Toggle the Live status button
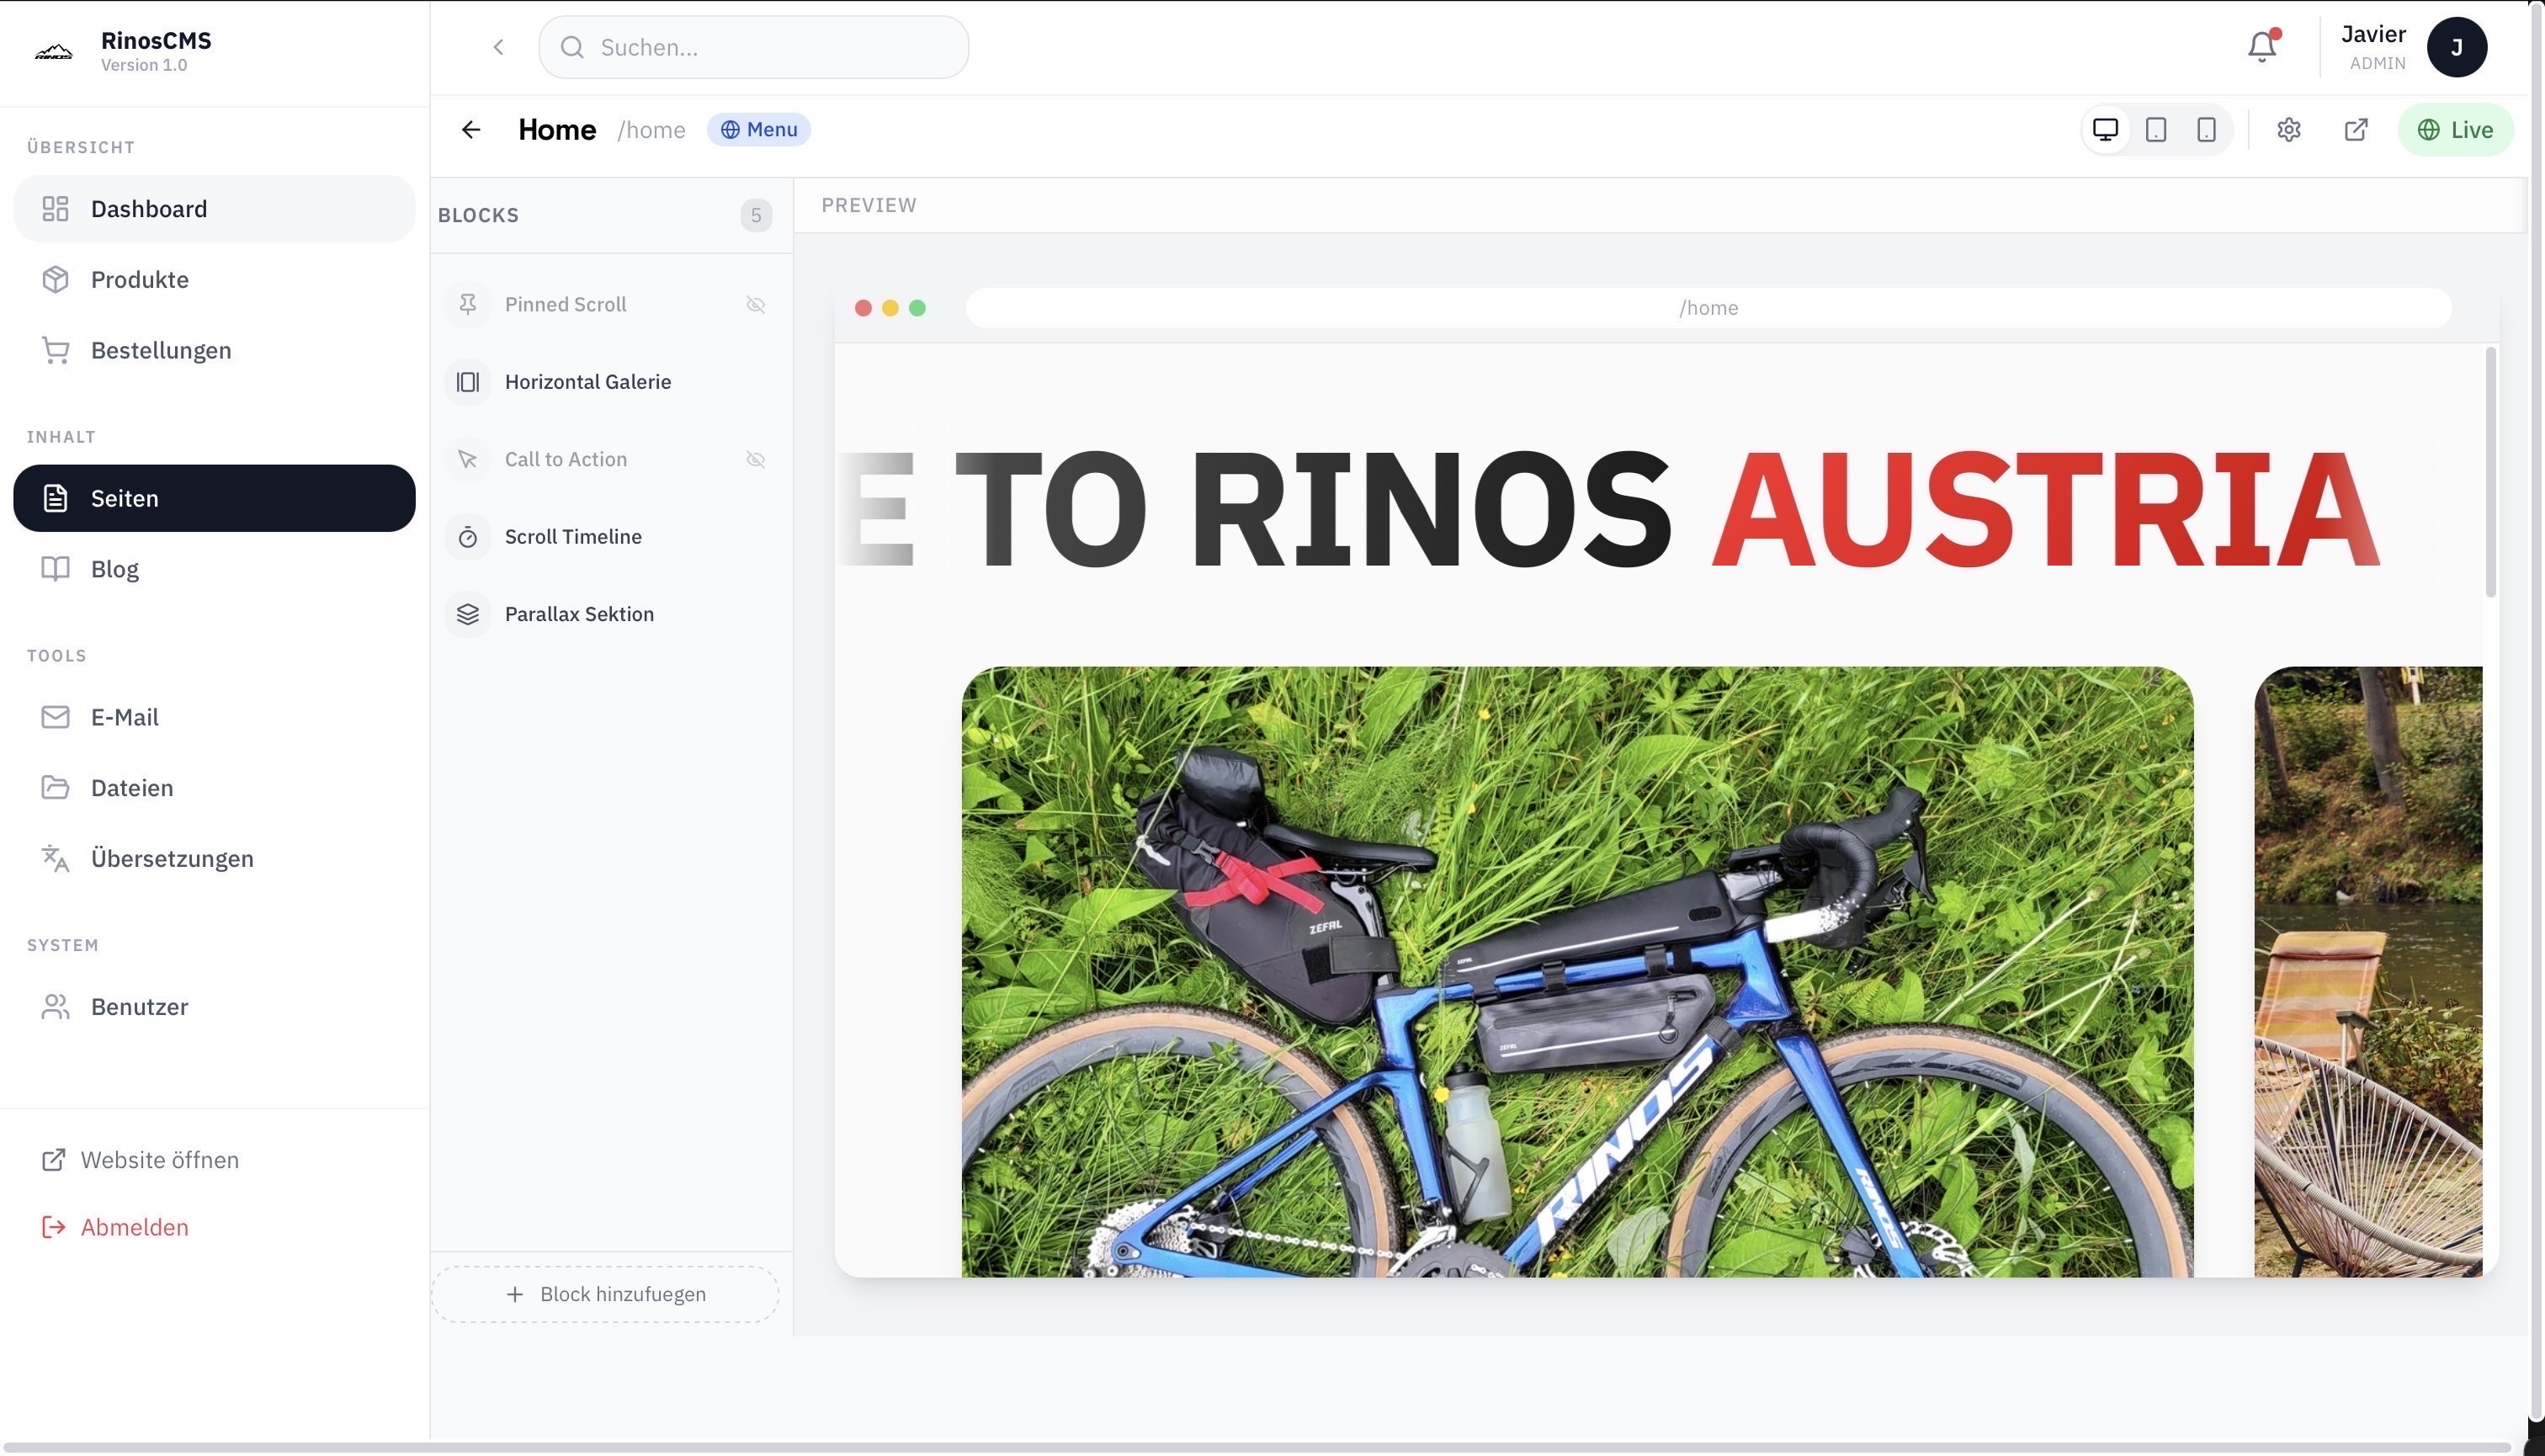2545x1456 pixels. [x=2455, y=130]
